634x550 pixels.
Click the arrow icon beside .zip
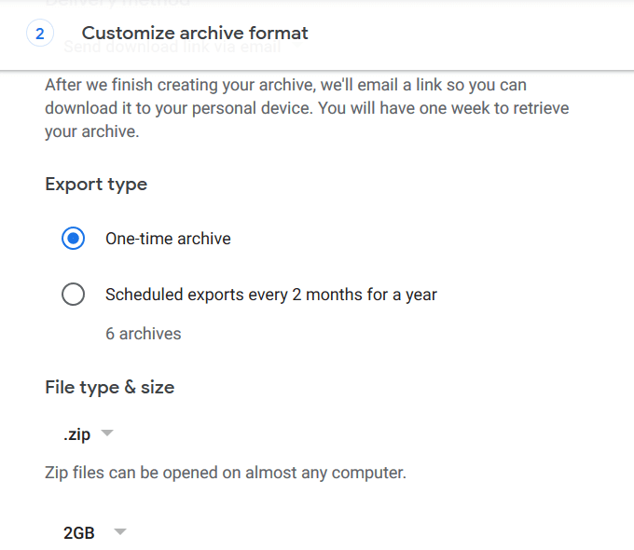click(106, 433)
